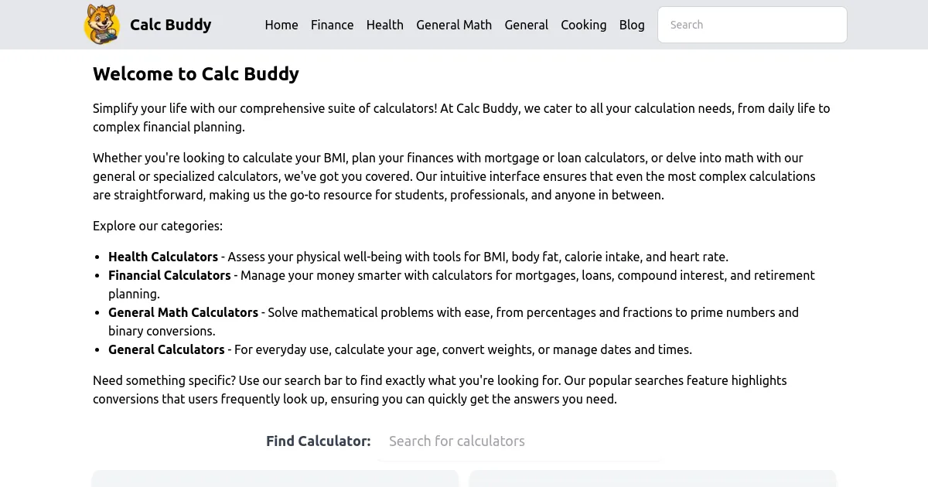Screen dimensions: 928x487
Task: Open the Financial Calculators link
Action: pyautogui.click(x=169, y=275)
